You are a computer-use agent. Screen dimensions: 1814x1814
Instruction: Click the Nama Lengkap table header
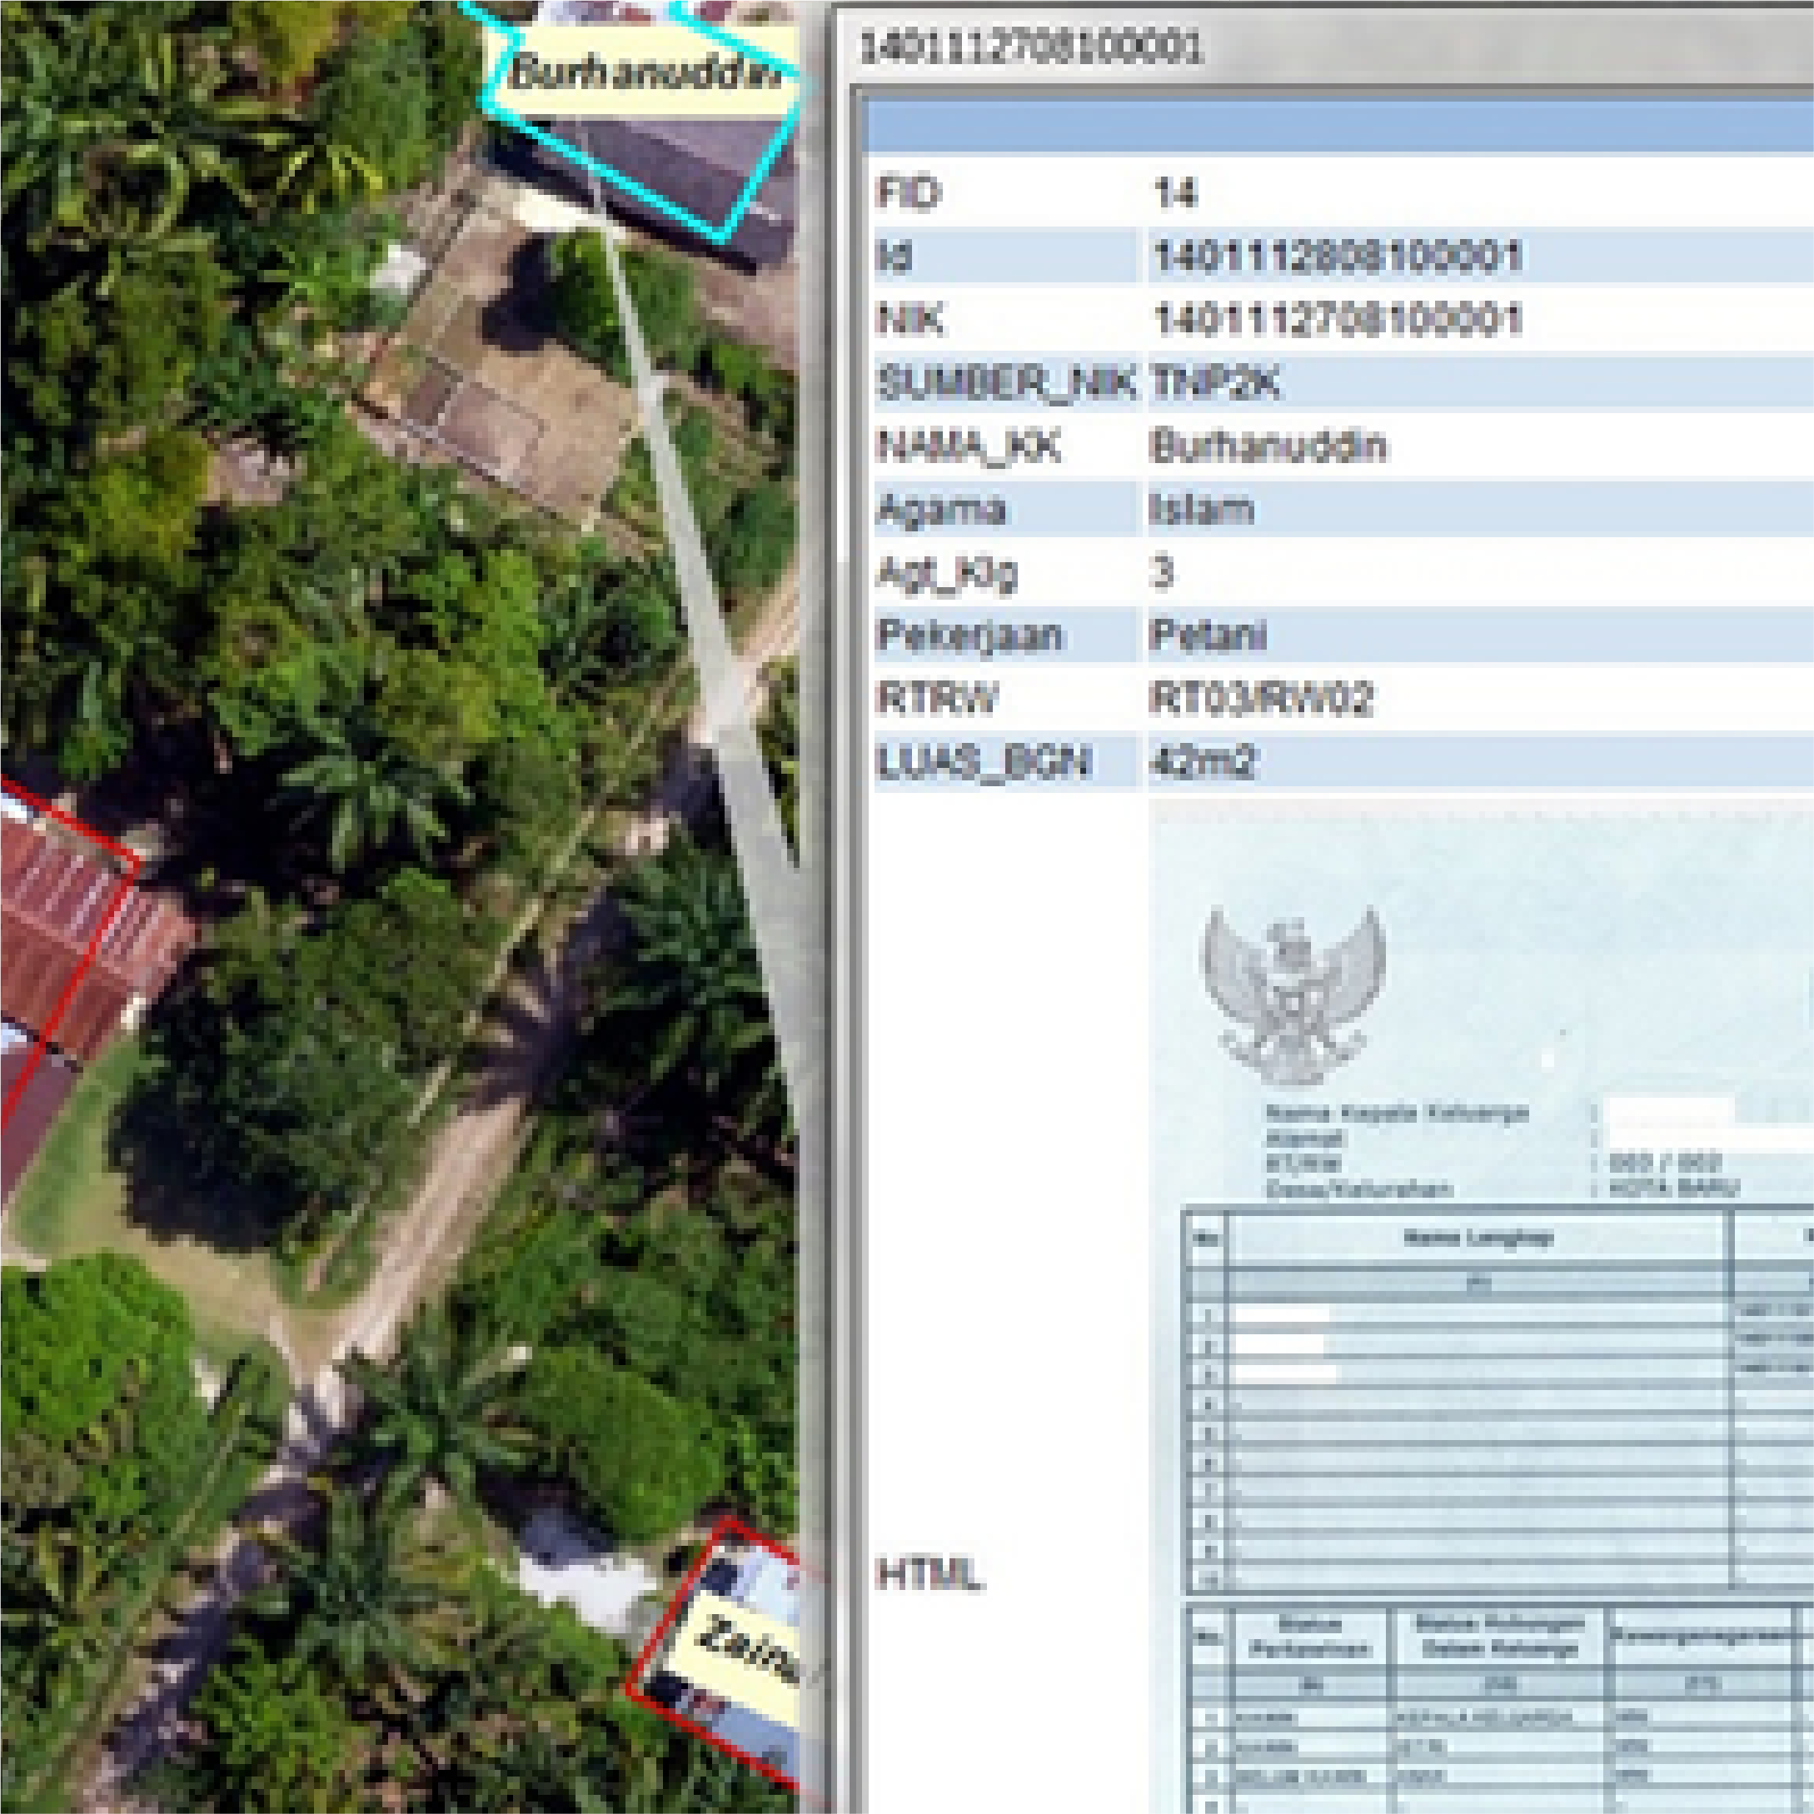(1478, 1238)
